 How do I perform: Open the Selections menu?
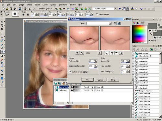(63, 5)
